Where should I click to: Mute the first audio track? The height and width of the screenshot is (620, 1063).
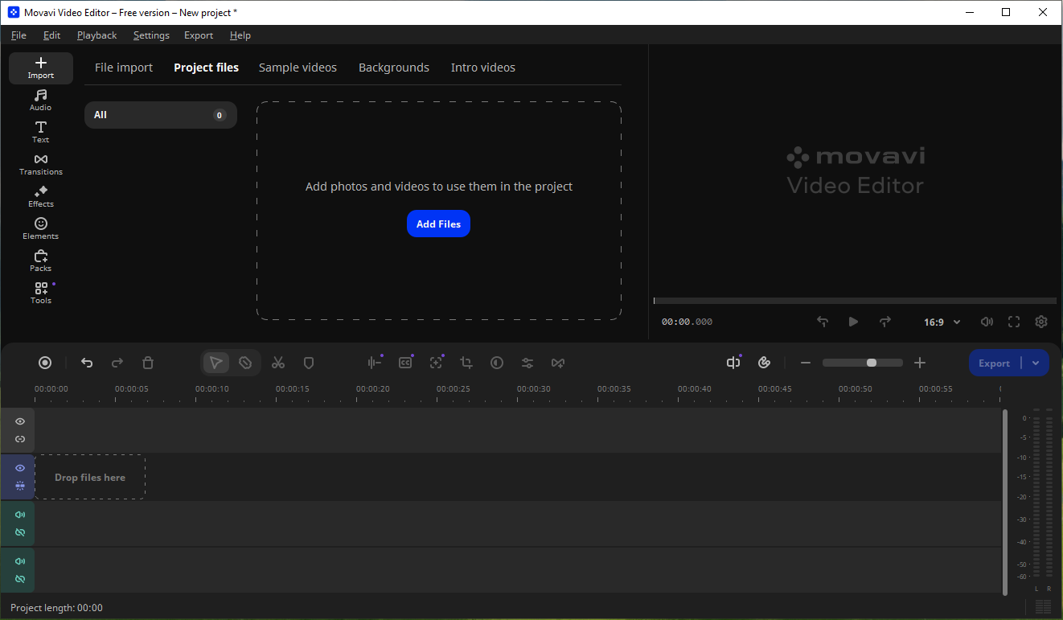coord(20,515)
